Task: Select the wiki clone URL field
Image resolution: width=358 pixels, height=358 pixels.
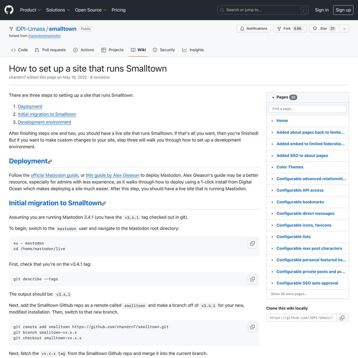Action: 301,318
